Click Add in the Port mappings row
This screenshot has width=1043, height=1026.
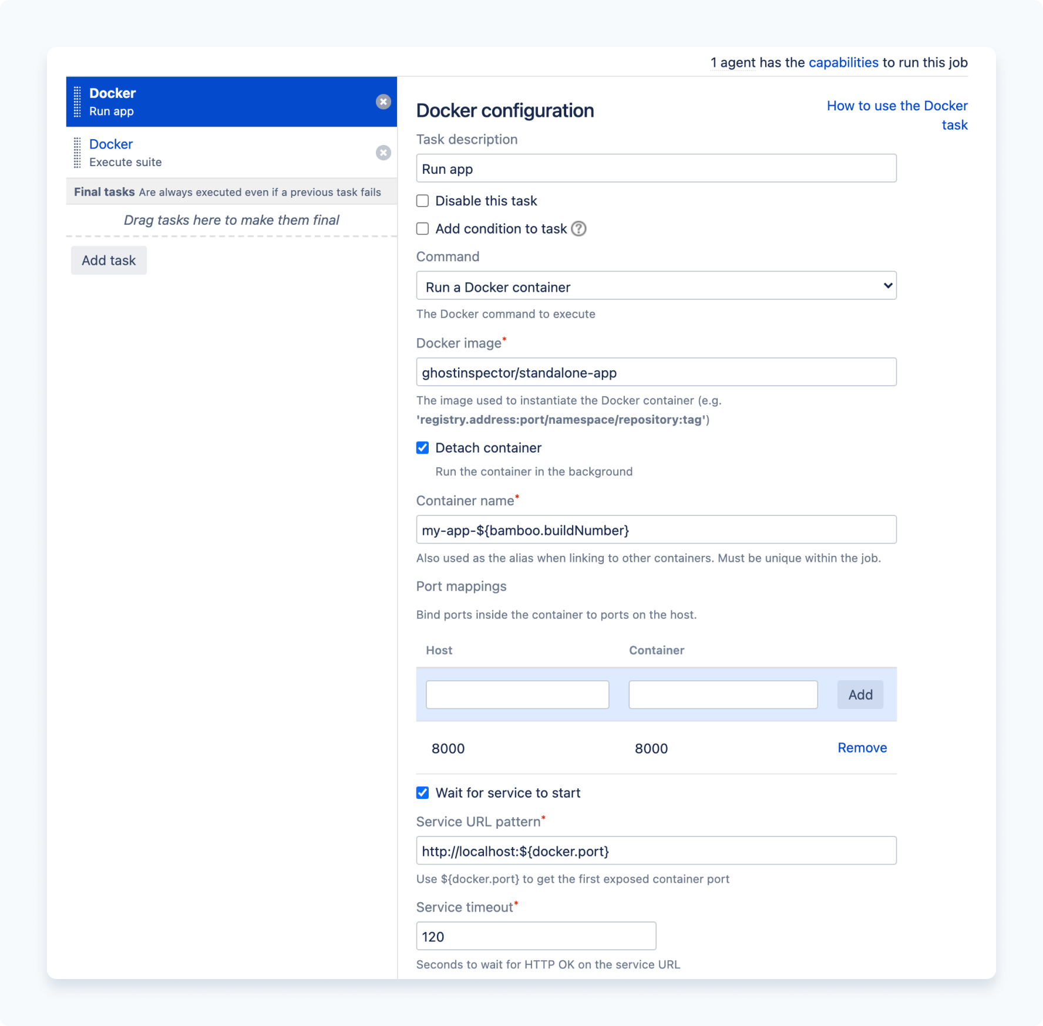point(859,694)
